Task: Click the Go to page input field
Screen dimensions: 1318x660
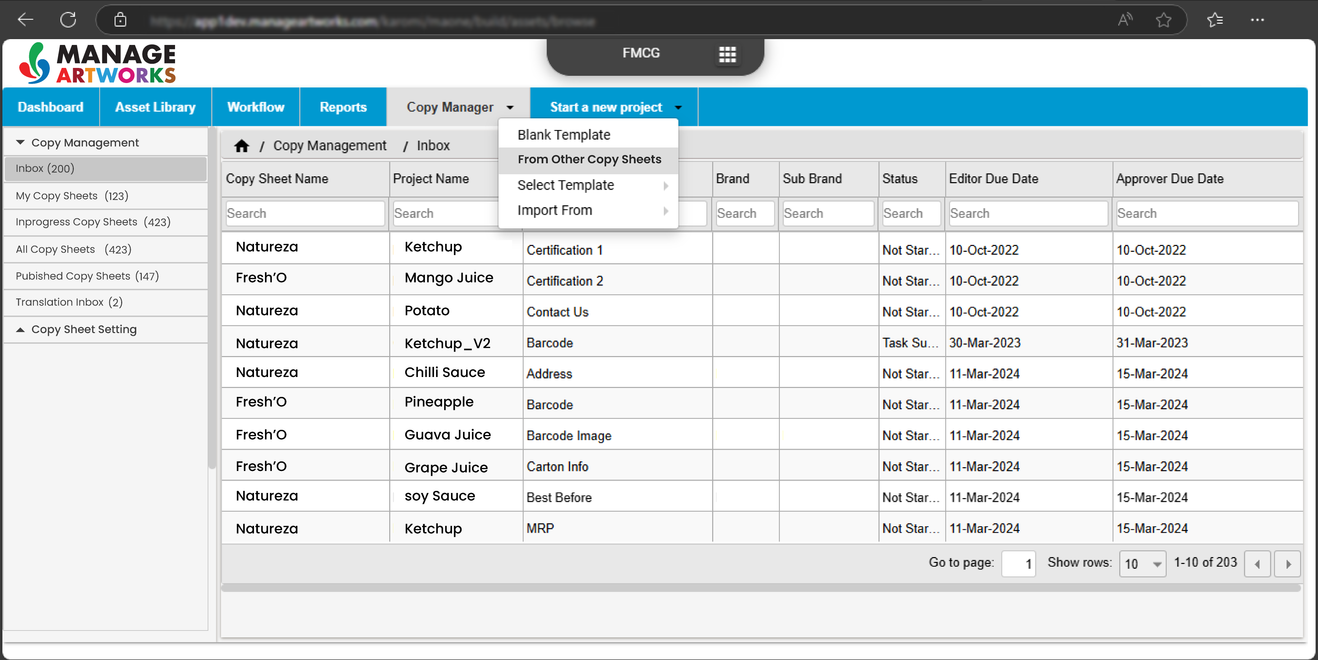Action: (1018, 564)
